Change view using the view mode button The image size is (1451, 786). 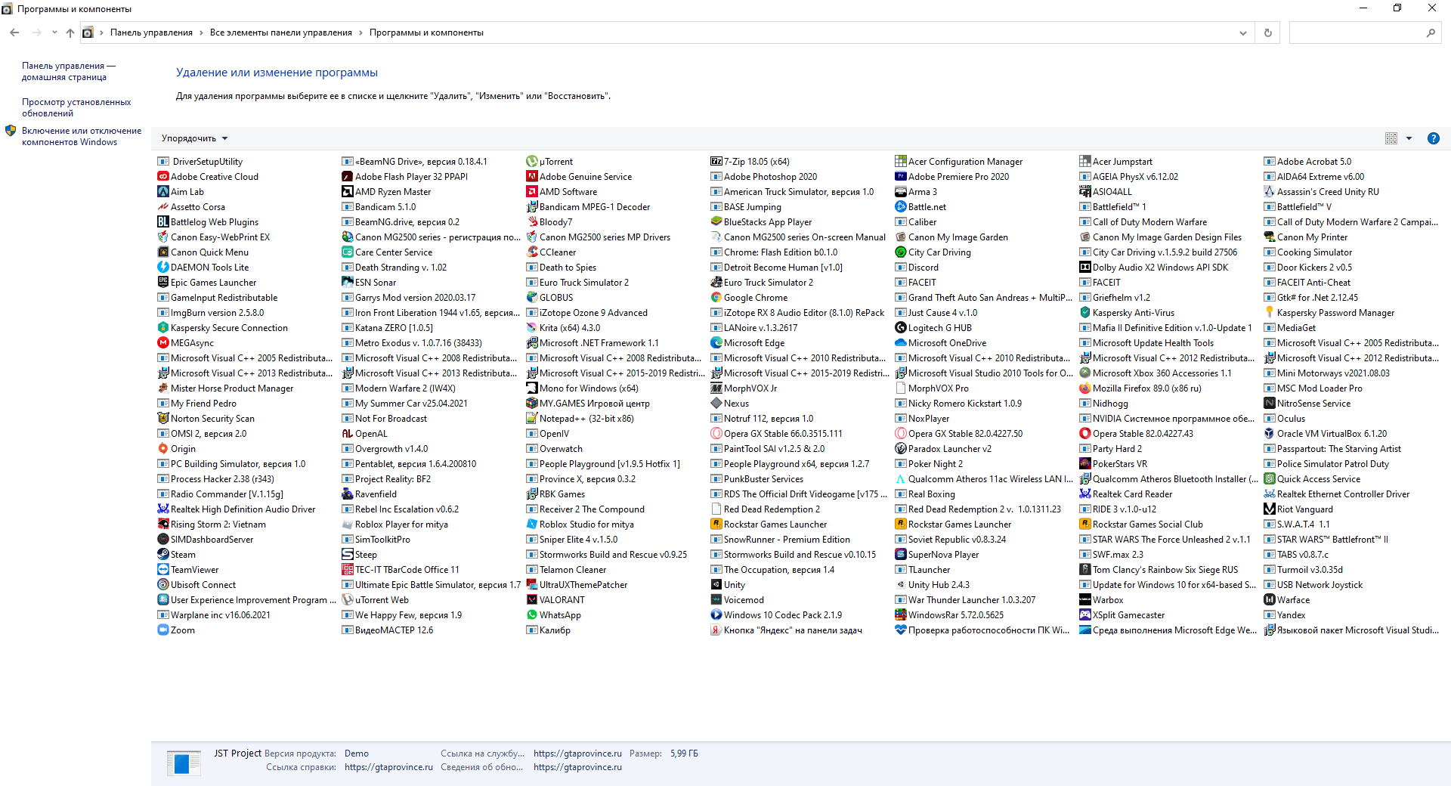coord(1391,138)
